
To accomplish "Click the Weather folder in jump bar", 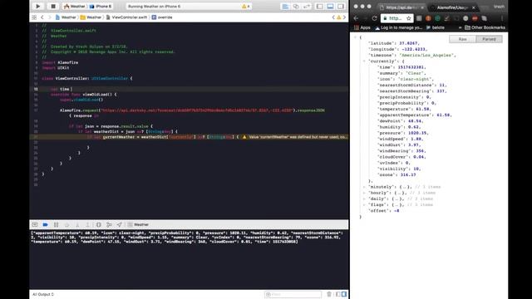I will pos(91,17).
